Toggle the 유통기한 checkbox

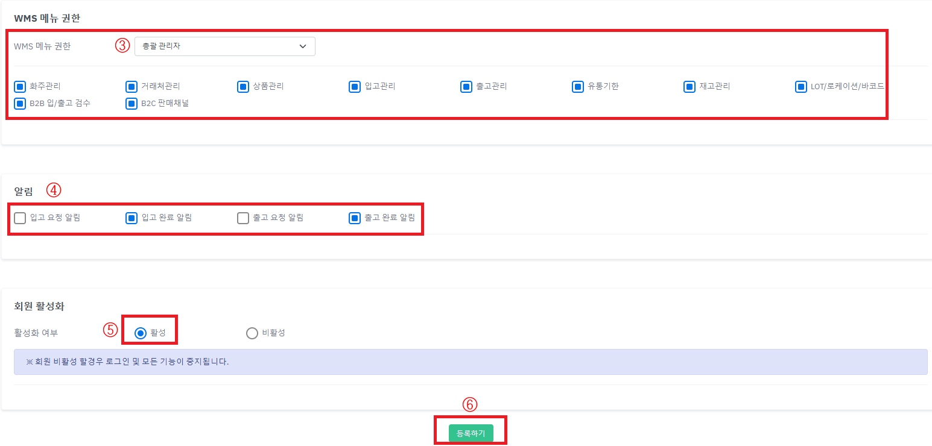(x=578, y=87)
